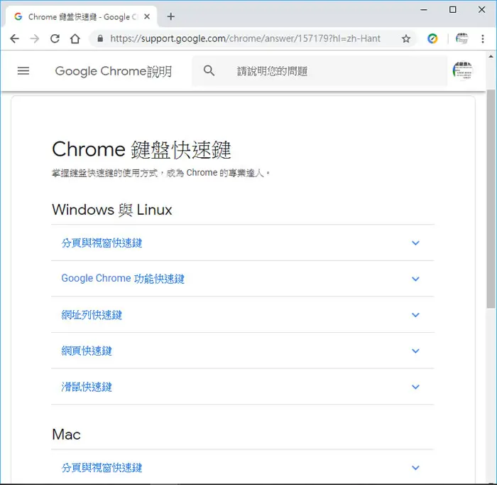Viewport: 497px width, 485px height.
Task: Close the Chrome 鍵盤快速鍵 tab
Action: point(147,16)
